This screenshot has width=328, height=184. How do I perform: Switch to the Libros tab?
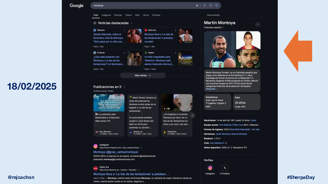pyautogui.click(x=146, y=15)
